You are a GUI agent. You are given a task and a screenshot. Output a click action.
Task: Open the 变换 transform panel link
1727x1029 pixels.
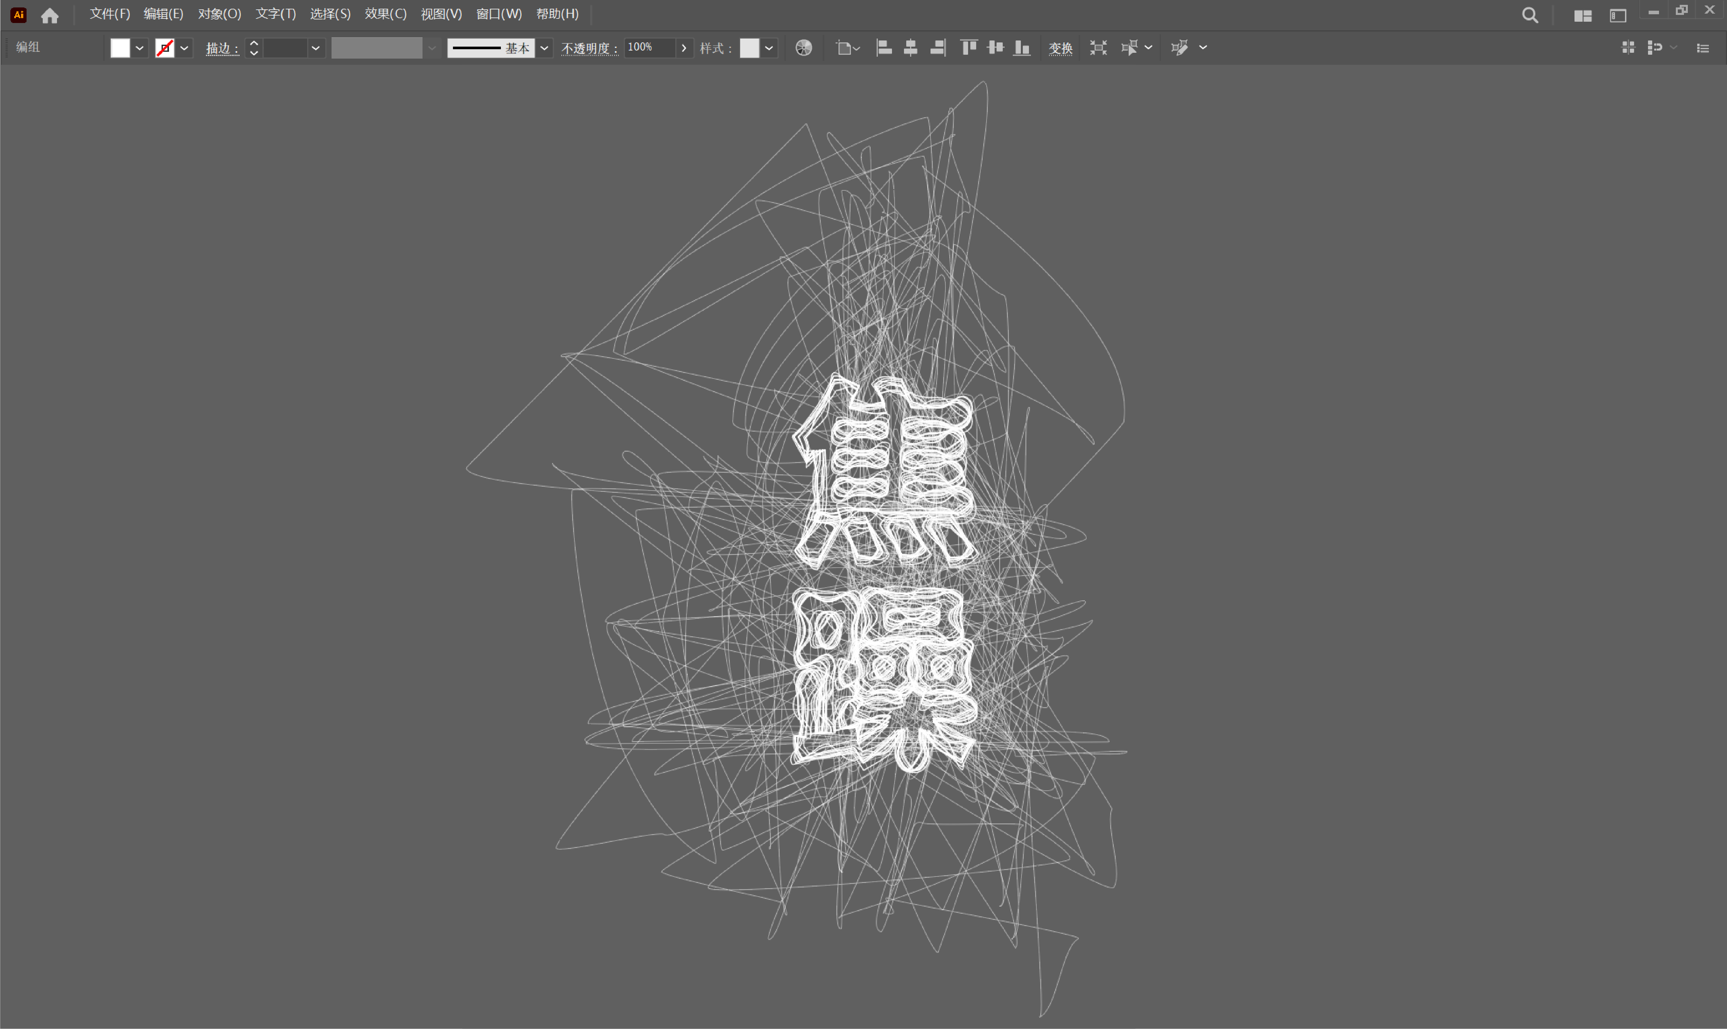(x=1060, y=48)
